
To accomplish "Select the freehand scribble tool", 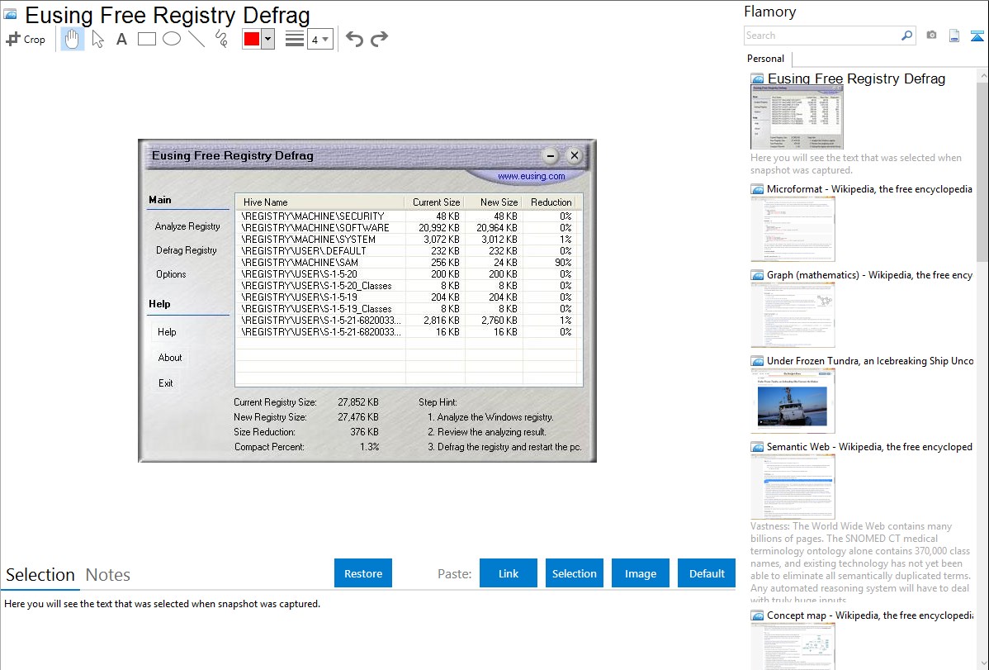I will click(221, 39).
